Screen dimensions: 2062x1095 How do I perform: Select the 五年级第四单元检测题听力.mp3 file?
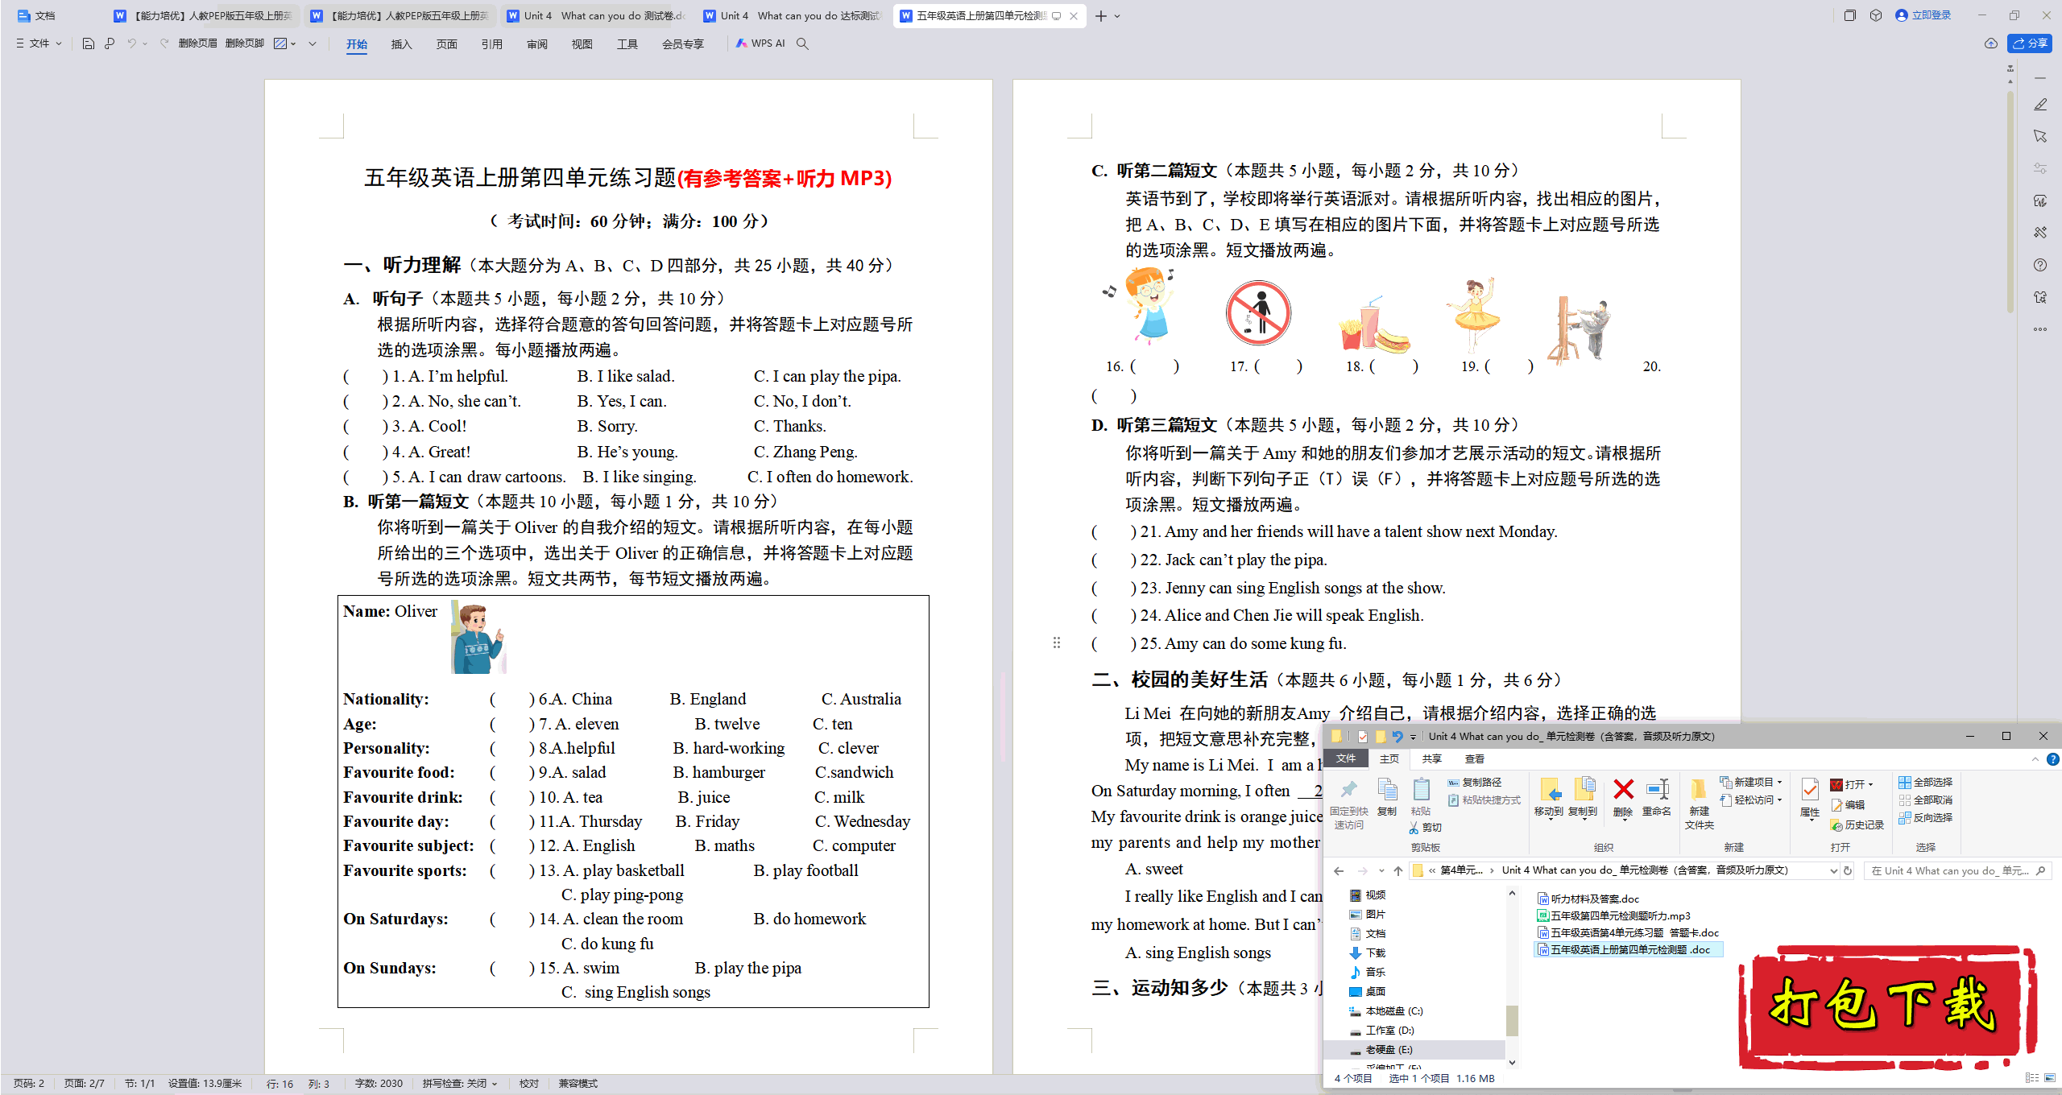(1613, 916)
